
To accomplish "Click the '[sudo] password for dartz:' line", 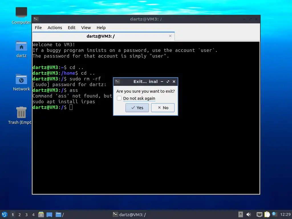I will tap(69, 84).
